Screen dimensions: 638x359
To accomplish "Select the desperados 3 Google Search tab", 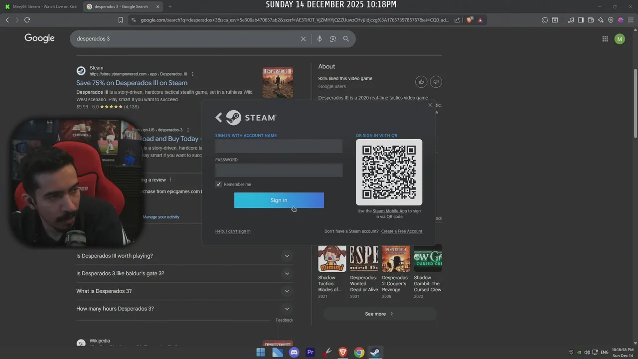I will pyautogui.click(x=121, y=6).
